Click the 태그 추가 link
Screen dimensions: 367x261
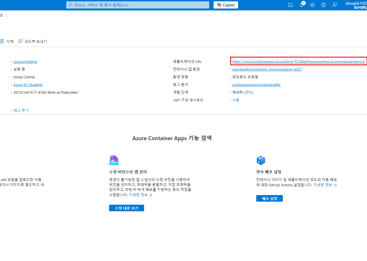[x=21, y=110]
